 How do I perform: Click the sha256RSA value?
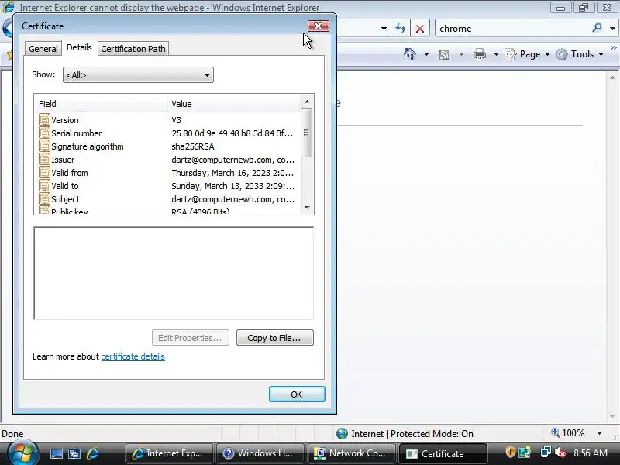point(192,146)
